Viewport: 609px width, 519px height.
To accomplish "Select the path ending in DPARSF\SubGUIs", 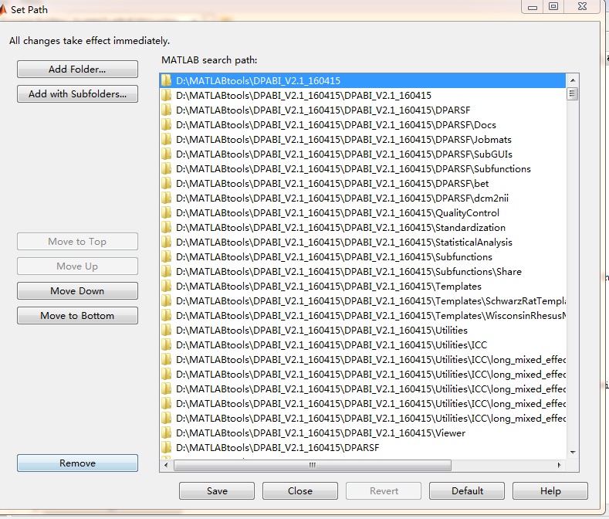I will click(x=363, y=154).
